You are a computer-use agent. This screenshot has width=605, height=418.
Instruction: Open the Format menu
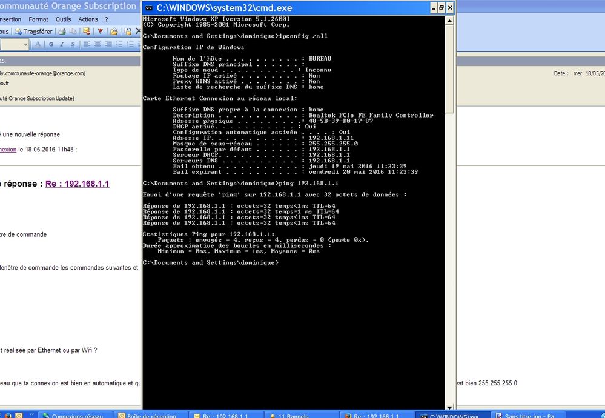[x=38, y=19]
